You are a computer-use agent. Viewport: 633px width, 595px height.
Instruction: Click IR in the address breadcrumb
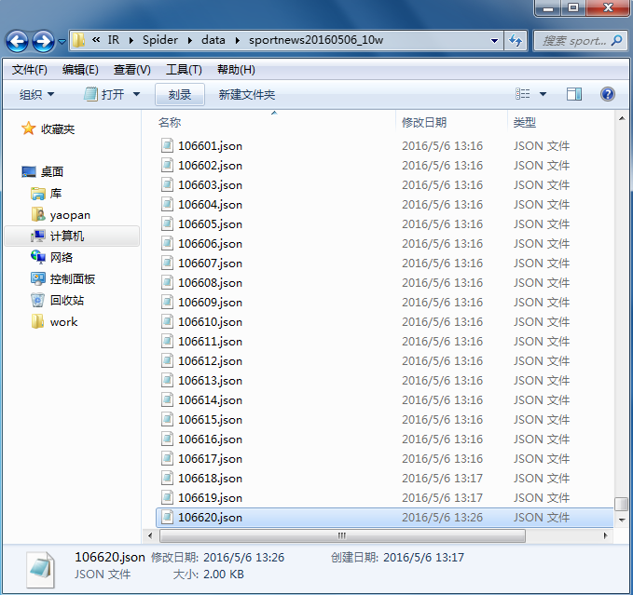click(x=114, y=40)
